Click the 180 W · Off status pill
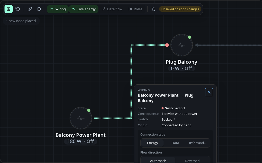Viewport: 262px width, 163px height. pos(81,141)
